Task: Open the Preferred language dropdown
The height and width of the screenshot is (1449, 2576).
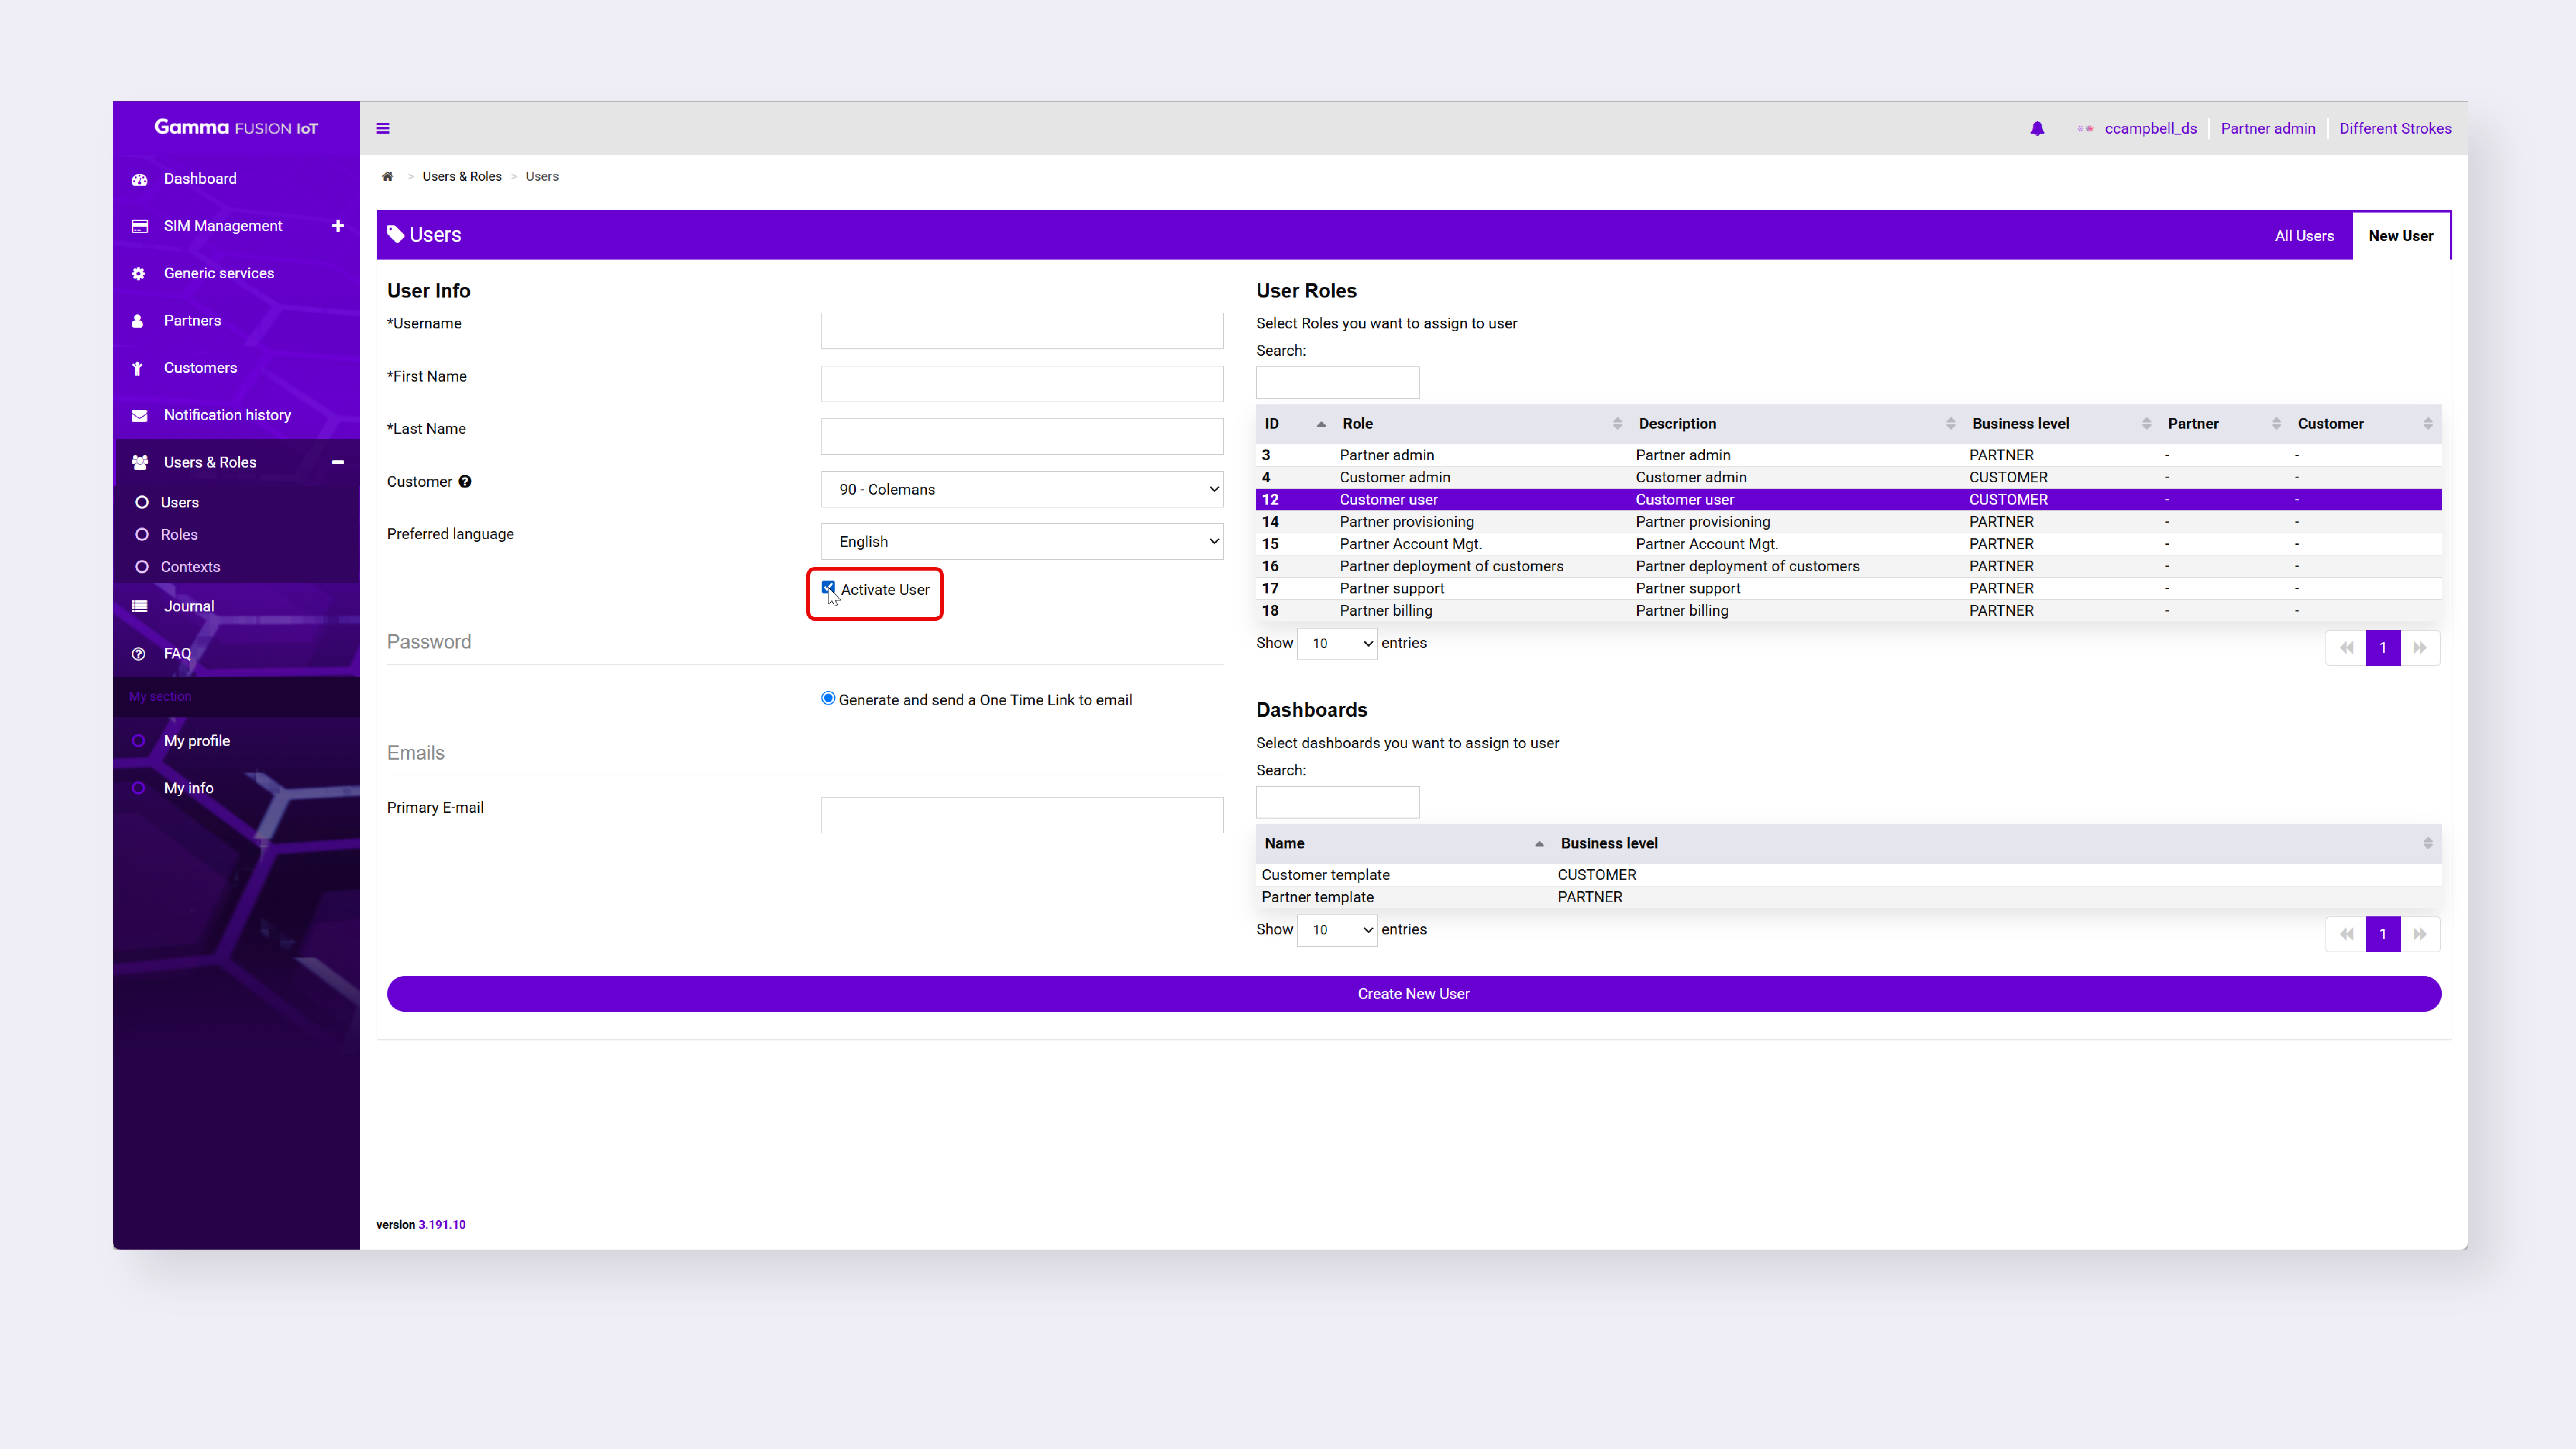Action: coord(1021,541)
